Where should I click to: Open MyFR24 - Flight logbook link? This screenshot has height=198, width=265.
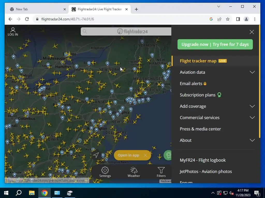(x=203, y=160)
